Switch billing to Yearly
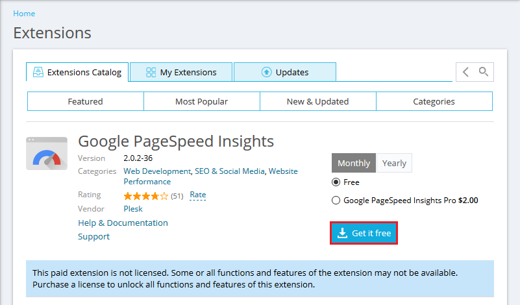520x305 pixels. 394,163
